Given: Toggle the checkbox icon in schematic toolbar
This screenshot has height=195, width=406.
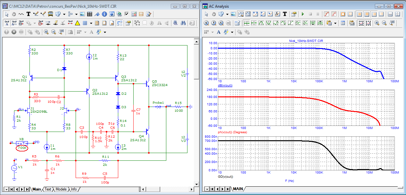Looking at the screenshot, I should (x=127, y=14).
